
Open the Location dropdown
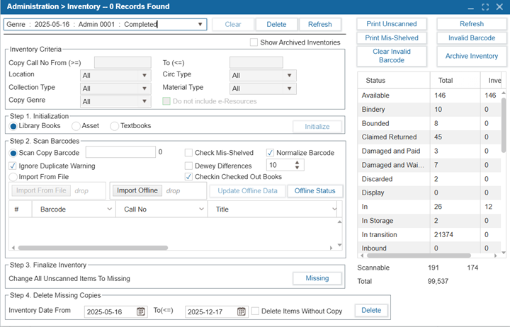144,76
